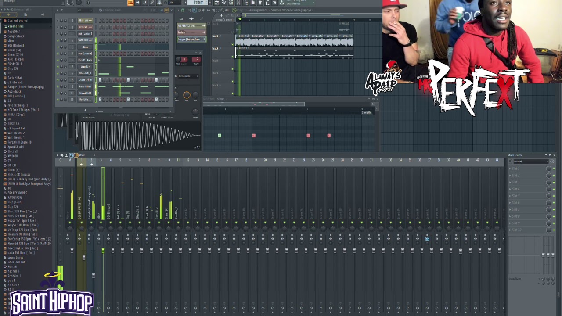
Task: Click the top toolbar stamp icon
Action: (x=159, y=2)
